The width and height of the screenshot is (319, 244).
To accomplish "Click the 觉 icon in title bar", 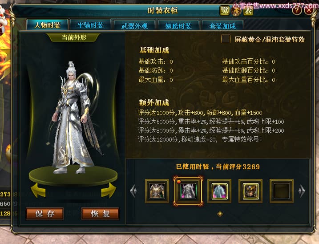I will pos(224,11).
